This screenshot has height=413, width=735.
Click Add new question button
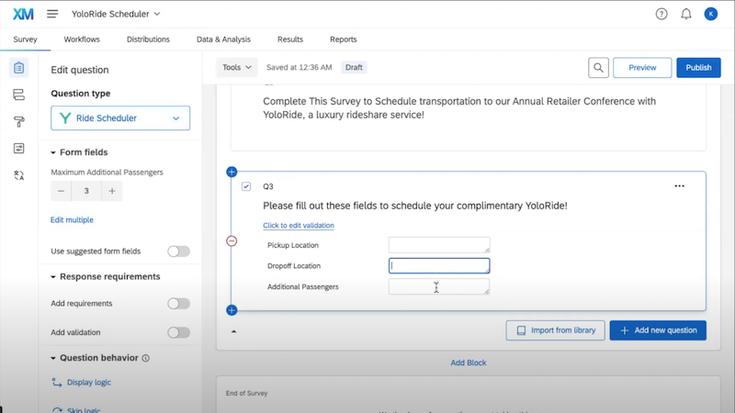(x=658, y=330)
